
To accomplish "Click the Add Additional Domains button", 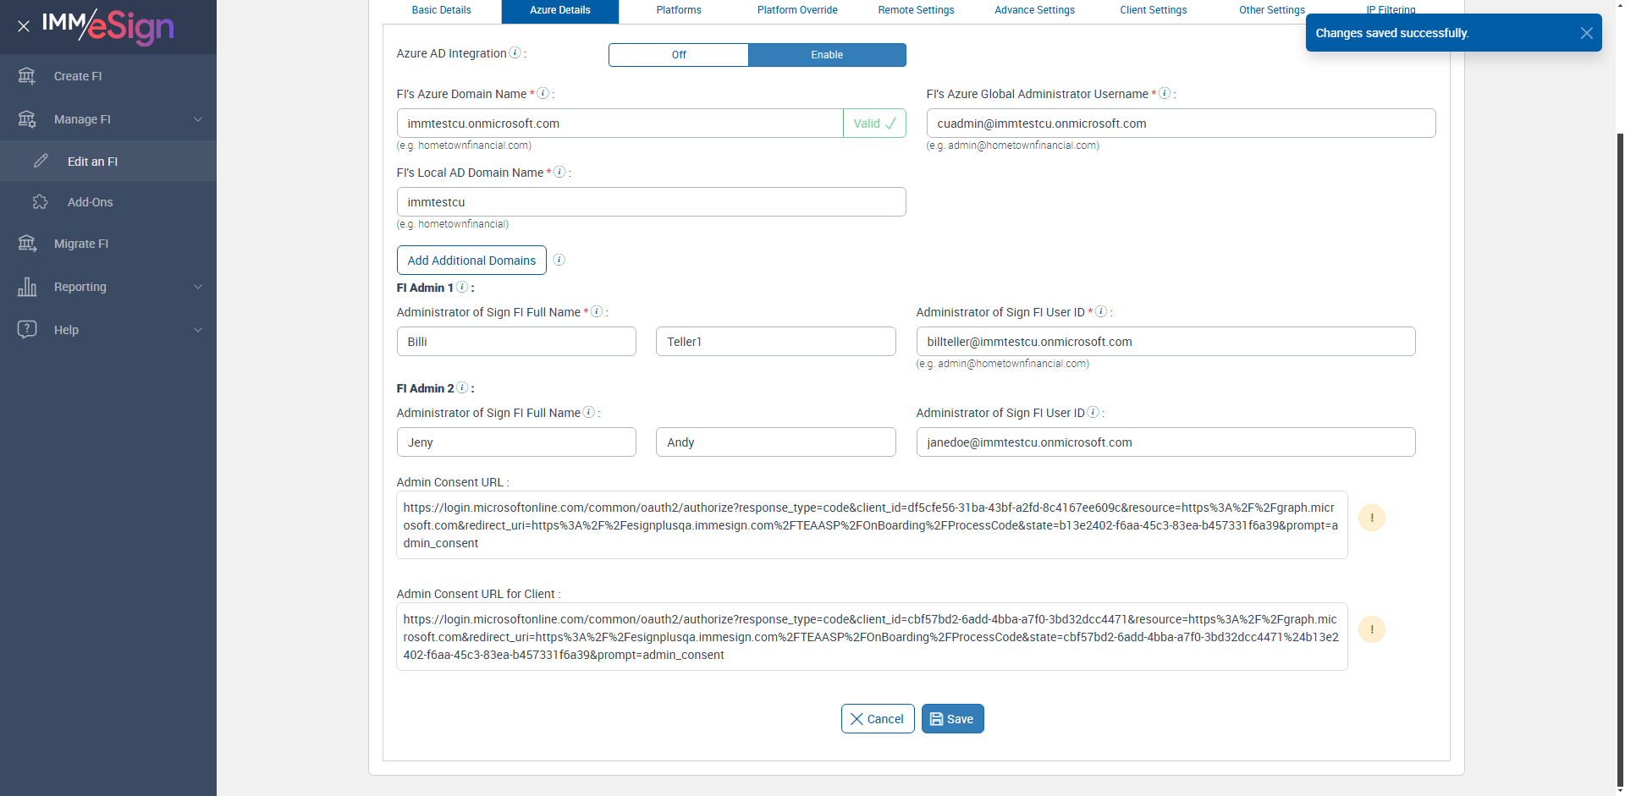I will 471,261.
